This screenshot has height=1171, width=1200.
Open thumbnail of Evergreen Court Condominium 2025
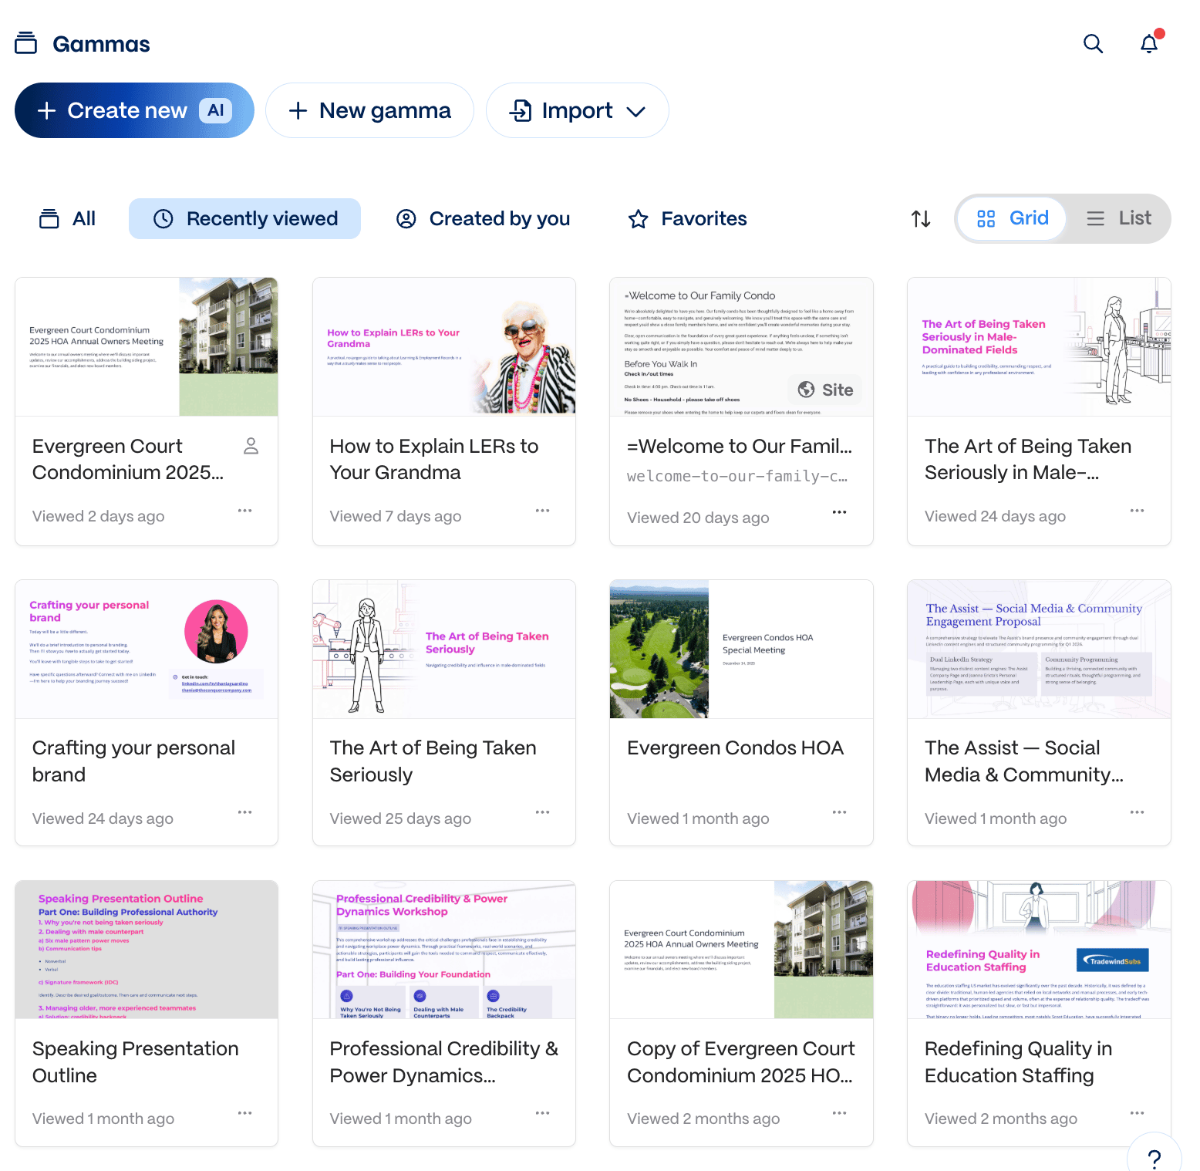pyautogui.click(x=147, y=347)
